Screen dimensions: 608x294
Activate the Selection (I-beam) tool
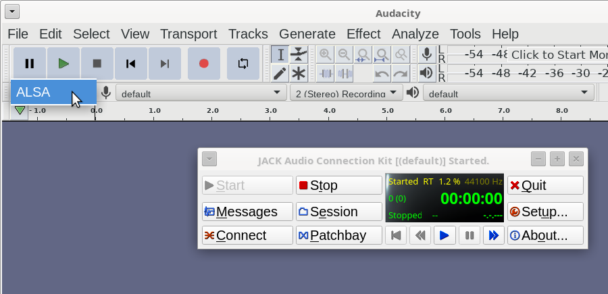click(x=280, y=55)
